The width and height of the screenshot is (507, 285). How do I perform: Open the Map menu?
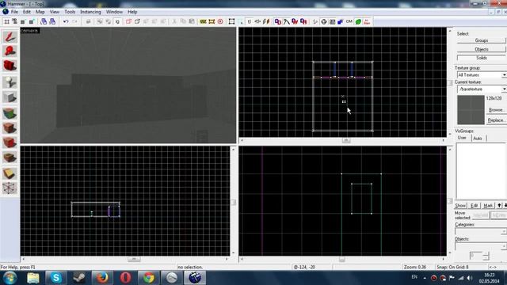point(40,12)
